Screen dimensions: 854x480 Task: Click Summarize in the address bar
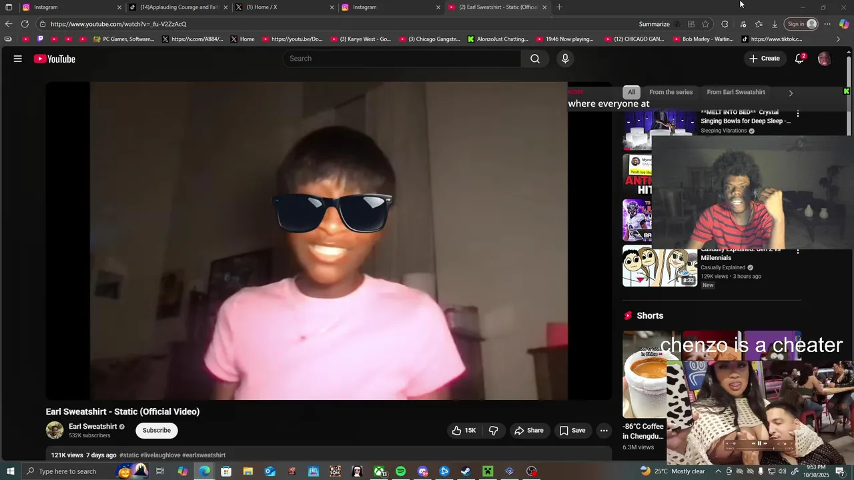click(654, 24)
